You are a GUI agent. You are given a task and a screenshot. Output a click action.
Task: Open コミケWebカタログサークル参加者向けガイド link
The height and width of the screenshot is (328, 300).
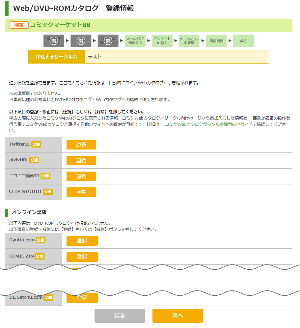point(209,124)
